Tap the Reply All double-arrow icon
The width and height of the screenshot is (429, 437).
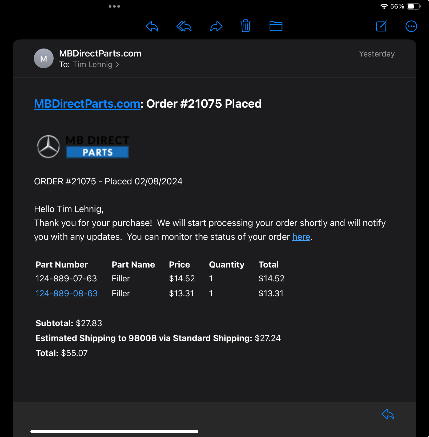tap(184, 26)
